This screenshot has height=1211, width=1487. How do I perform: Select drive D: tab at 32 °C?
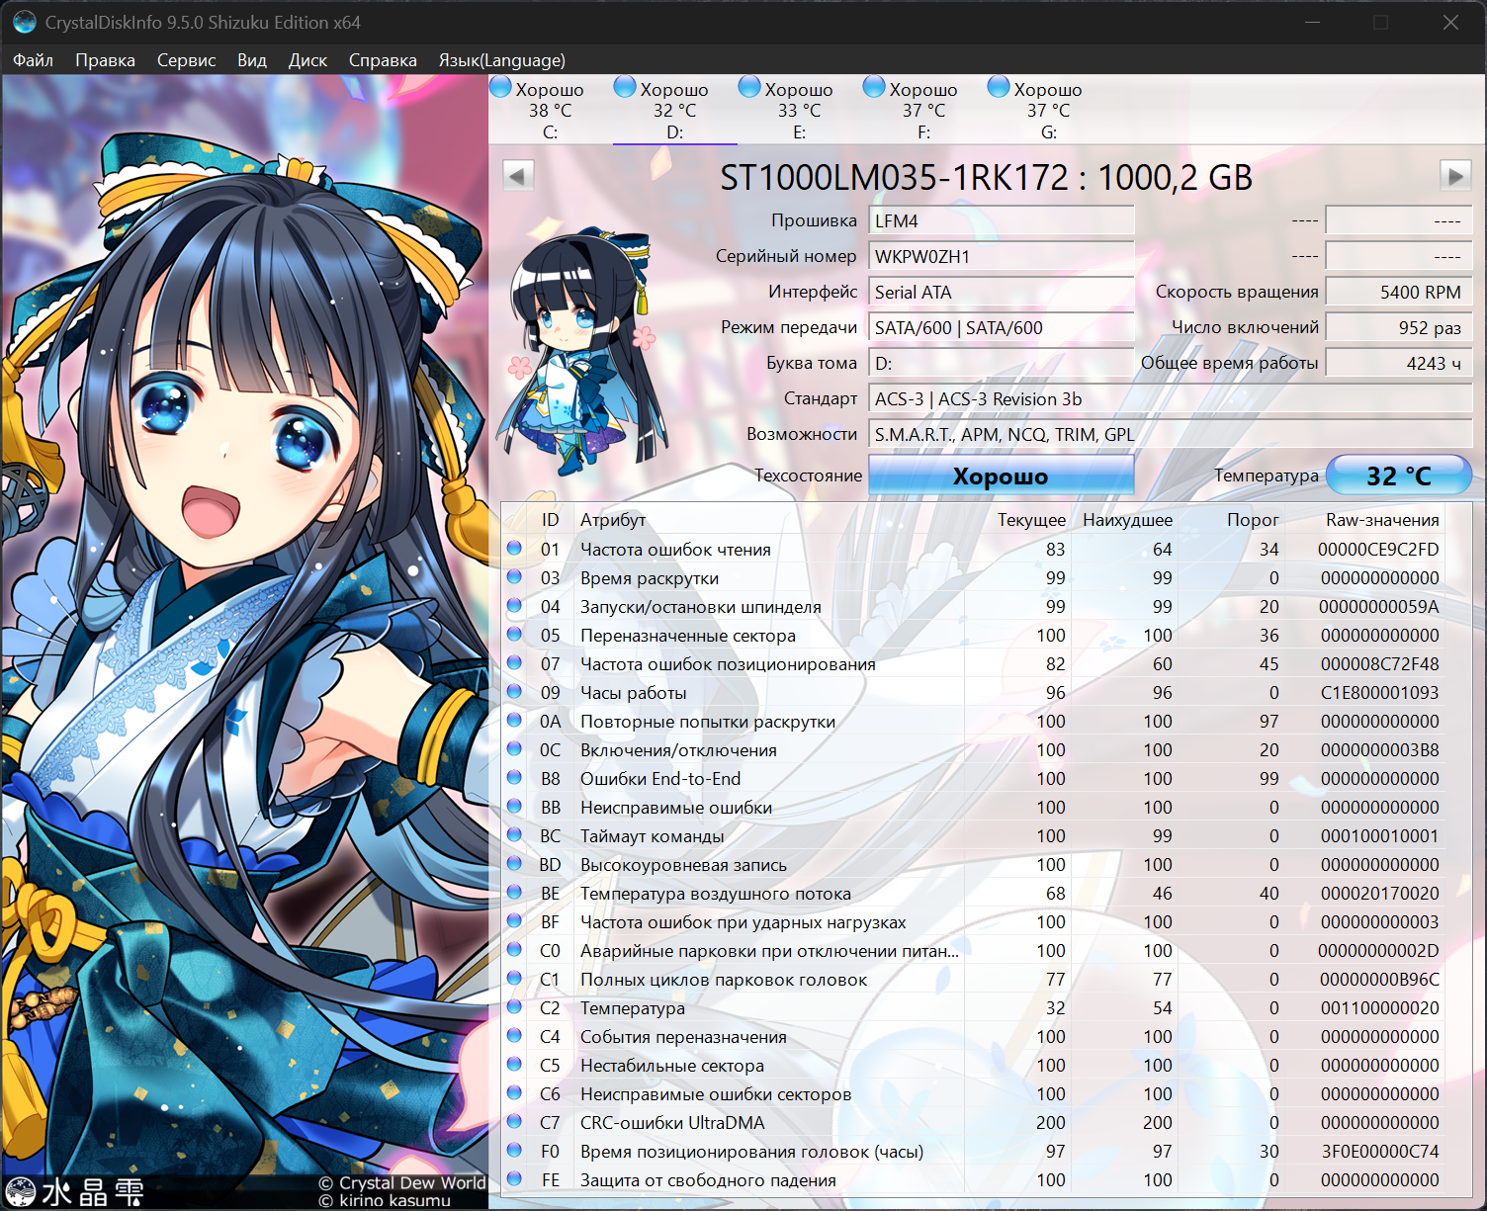(x=674, y=110)
